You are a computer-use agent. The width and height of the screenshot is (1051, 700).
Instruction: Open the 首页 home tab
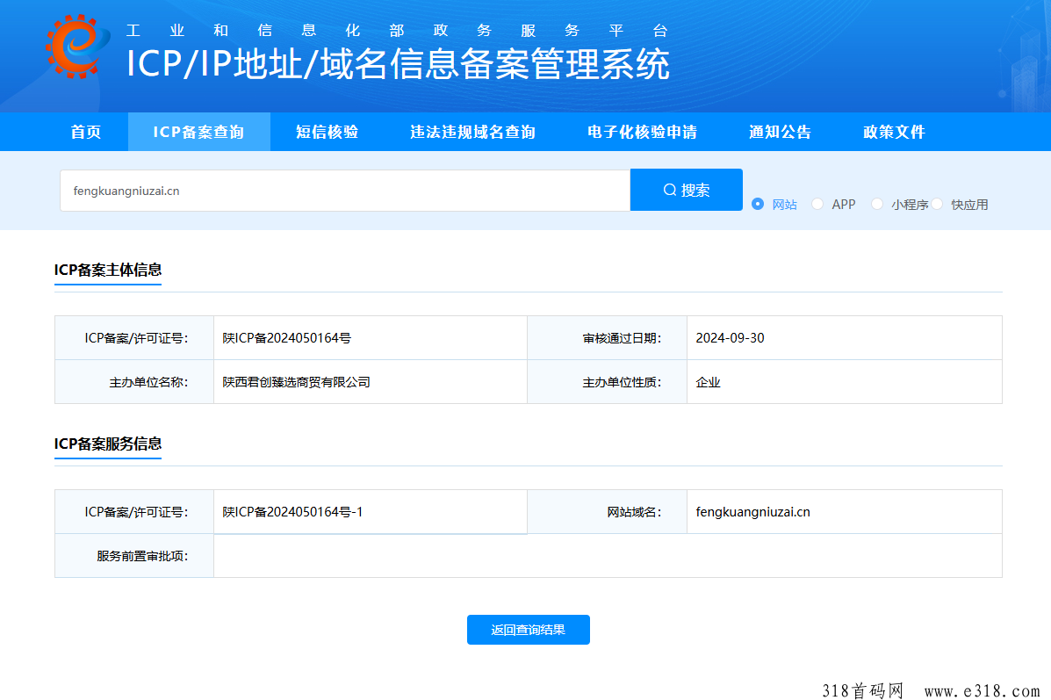pyautogui.click(x=86, y=132)
